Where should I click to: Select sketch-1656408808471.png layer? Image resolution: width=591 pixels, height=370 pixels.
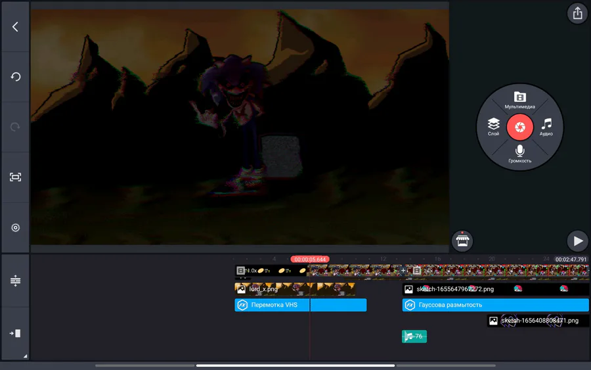(538, 321)
